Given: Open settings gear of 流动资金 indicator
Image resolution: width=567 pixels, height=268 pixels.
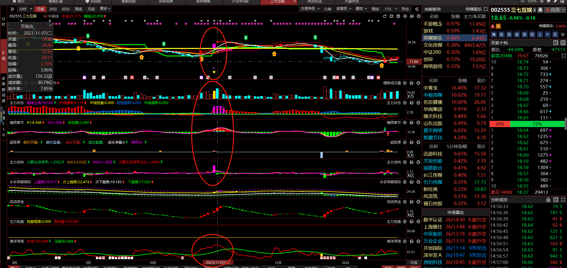Looking at the screenshot, I should click(x=405, y=202).
